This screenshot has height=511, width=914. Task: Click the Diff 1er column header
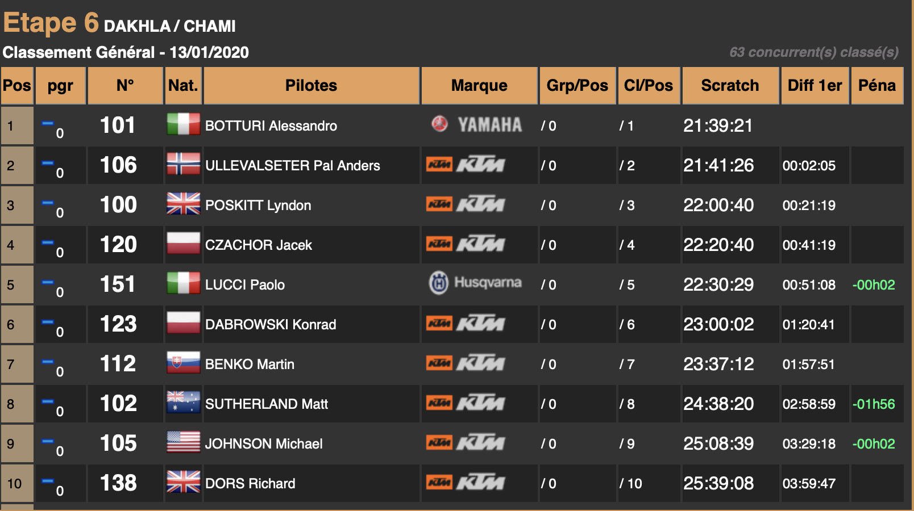click(x=815, y=86)
